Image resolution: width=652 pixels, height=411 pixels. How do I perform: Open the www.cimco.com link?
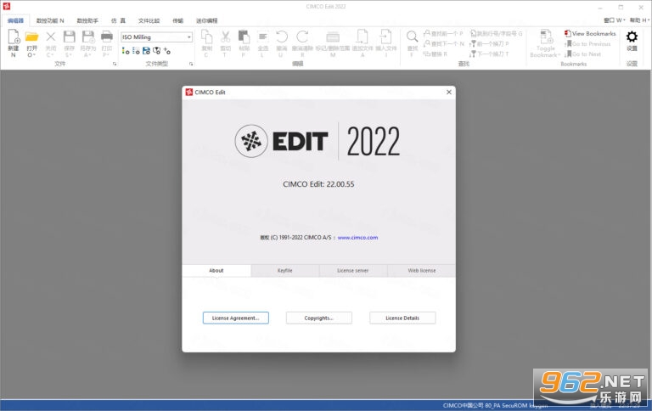pos(357,238)
